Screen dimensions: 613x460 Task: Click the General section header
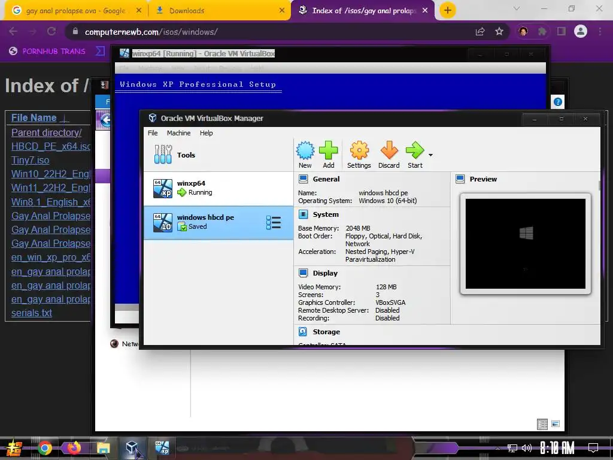[x=326, y=179]
